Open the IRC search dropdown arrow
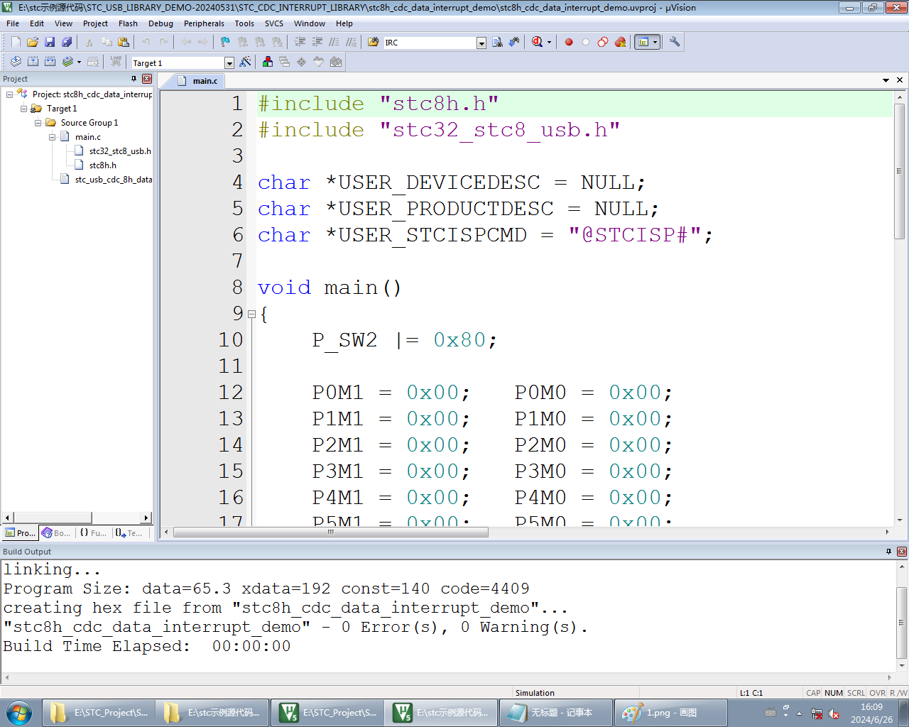The image size is (909, 727). tap(481, 43)
